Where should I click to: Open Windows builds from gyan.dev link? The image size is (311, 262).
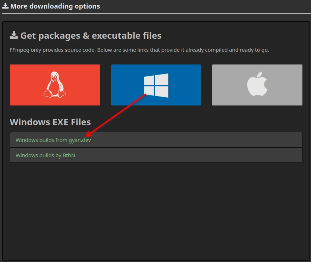(53, 140)
